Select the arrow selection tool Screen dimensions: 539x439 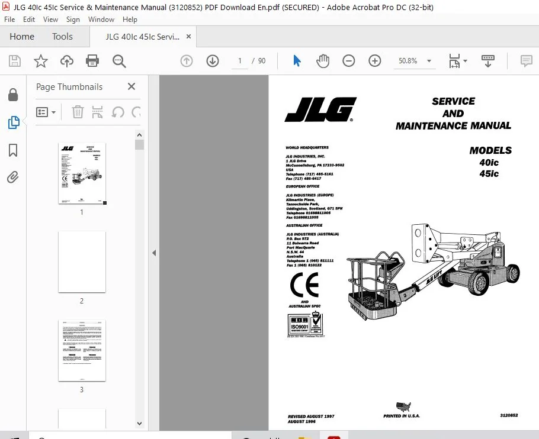pos(297,61)
